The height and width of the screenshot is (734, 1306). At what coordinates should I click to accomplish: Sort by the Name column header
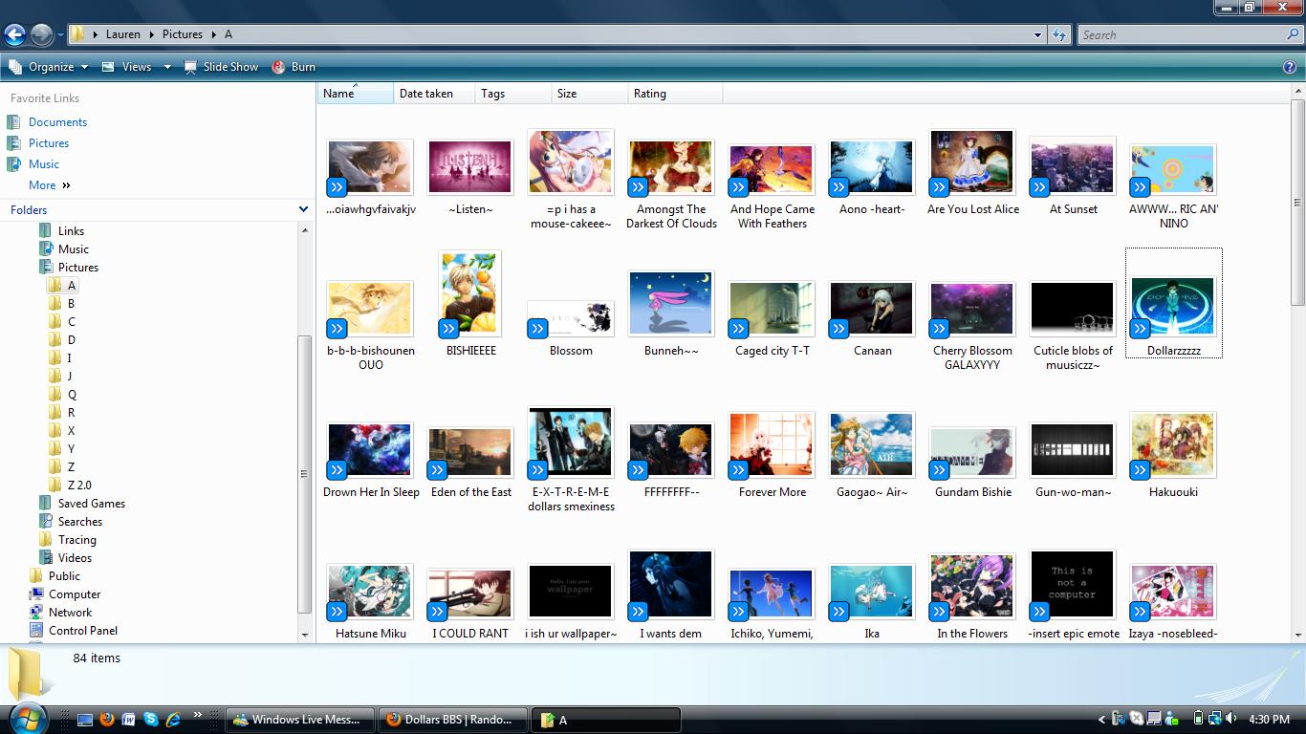(355, 94)
